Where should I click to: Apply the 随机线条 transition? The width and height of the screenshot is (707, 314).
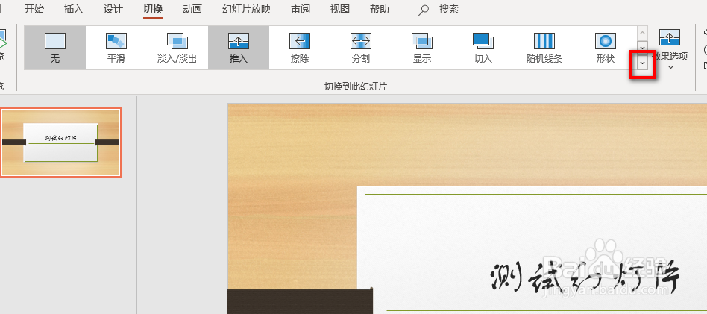coord(544,48)
